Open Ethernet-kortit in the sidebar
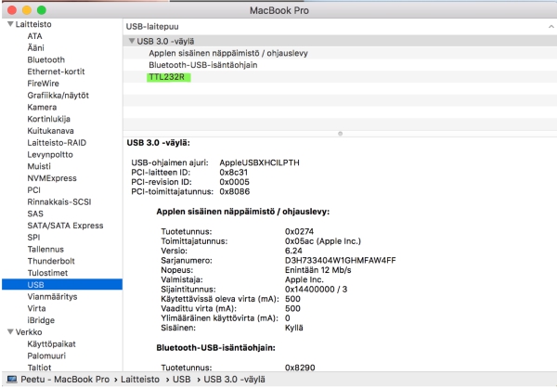Viewport: 557px width, 388px height. (x=56, y=71)
